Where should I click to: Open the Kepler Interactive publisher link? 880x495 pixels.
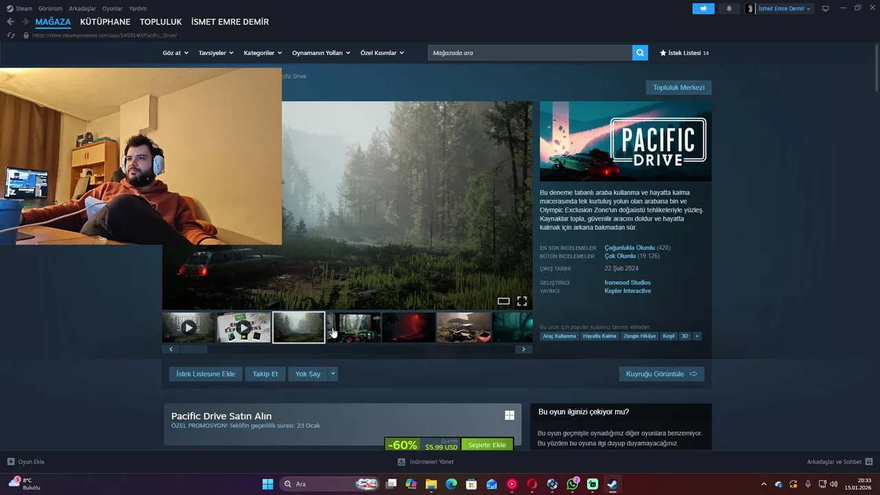tap(628, 291)
